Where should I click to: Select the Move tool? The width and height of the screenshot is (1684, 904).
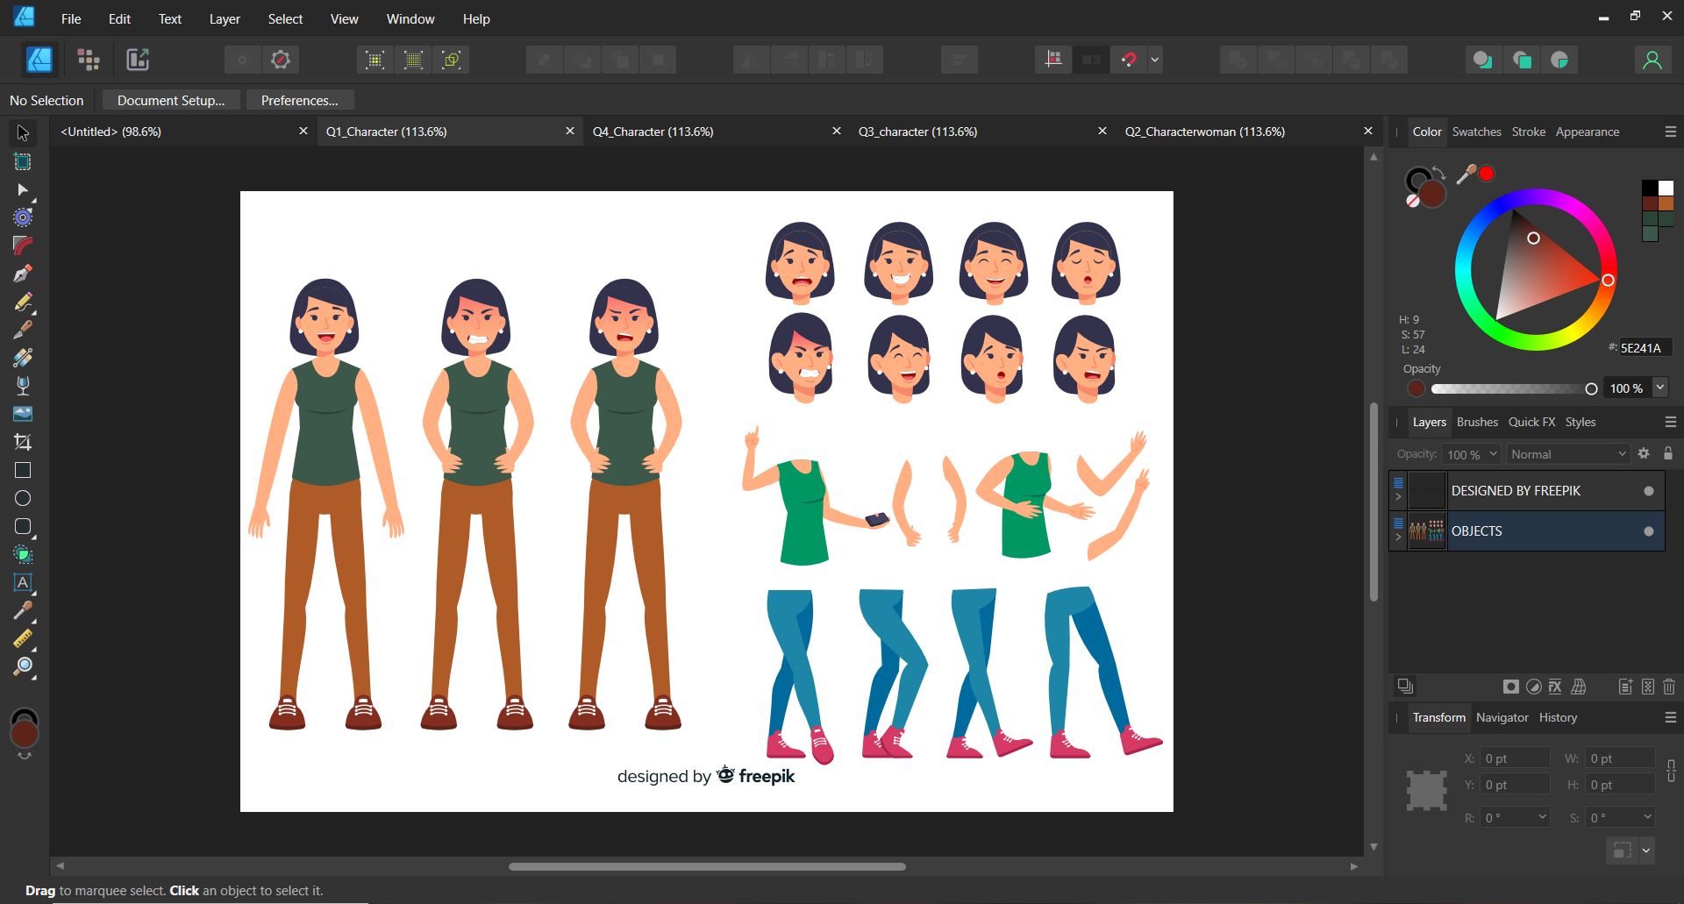point(22,132)
